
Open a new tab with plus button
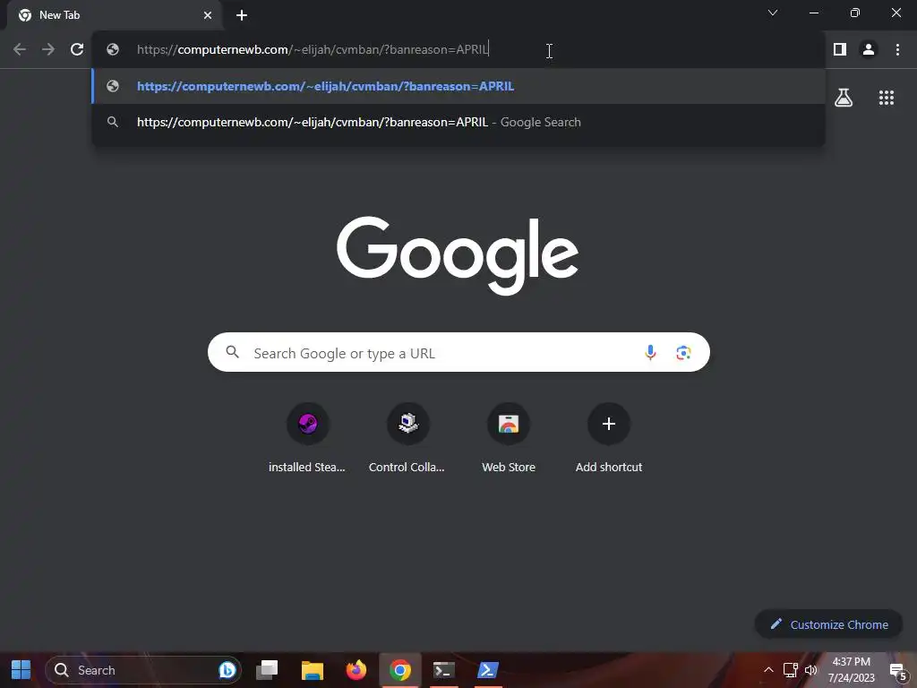click(x=242, y=15)
